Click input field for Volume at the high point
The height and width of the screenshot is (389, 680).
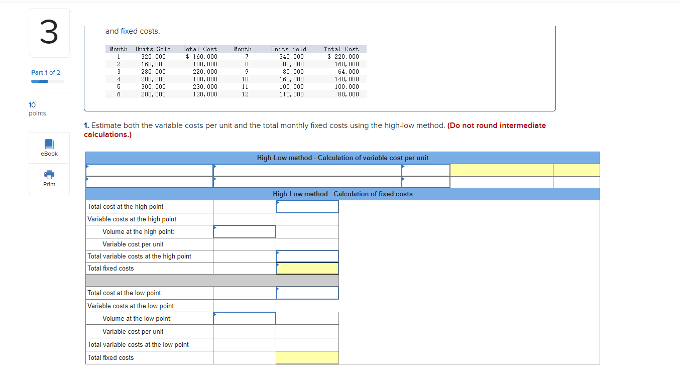click(x=245, y=231)
